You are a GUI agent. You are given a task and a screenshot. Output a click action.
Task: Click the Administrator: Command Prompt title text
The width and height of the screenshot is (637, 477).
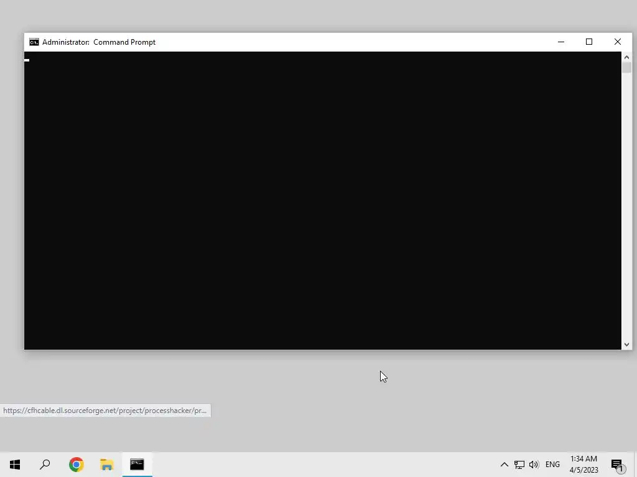(99, 42)
